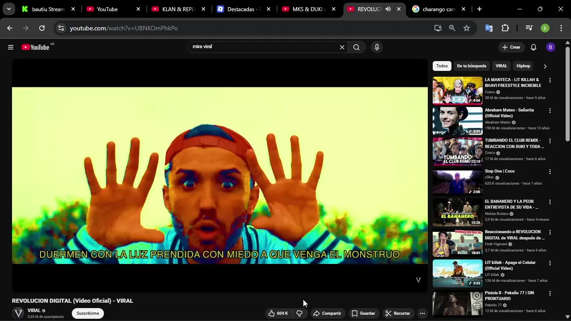Open the VIRAL channel name link
The image size is (571, 321).
click(34, 311)
